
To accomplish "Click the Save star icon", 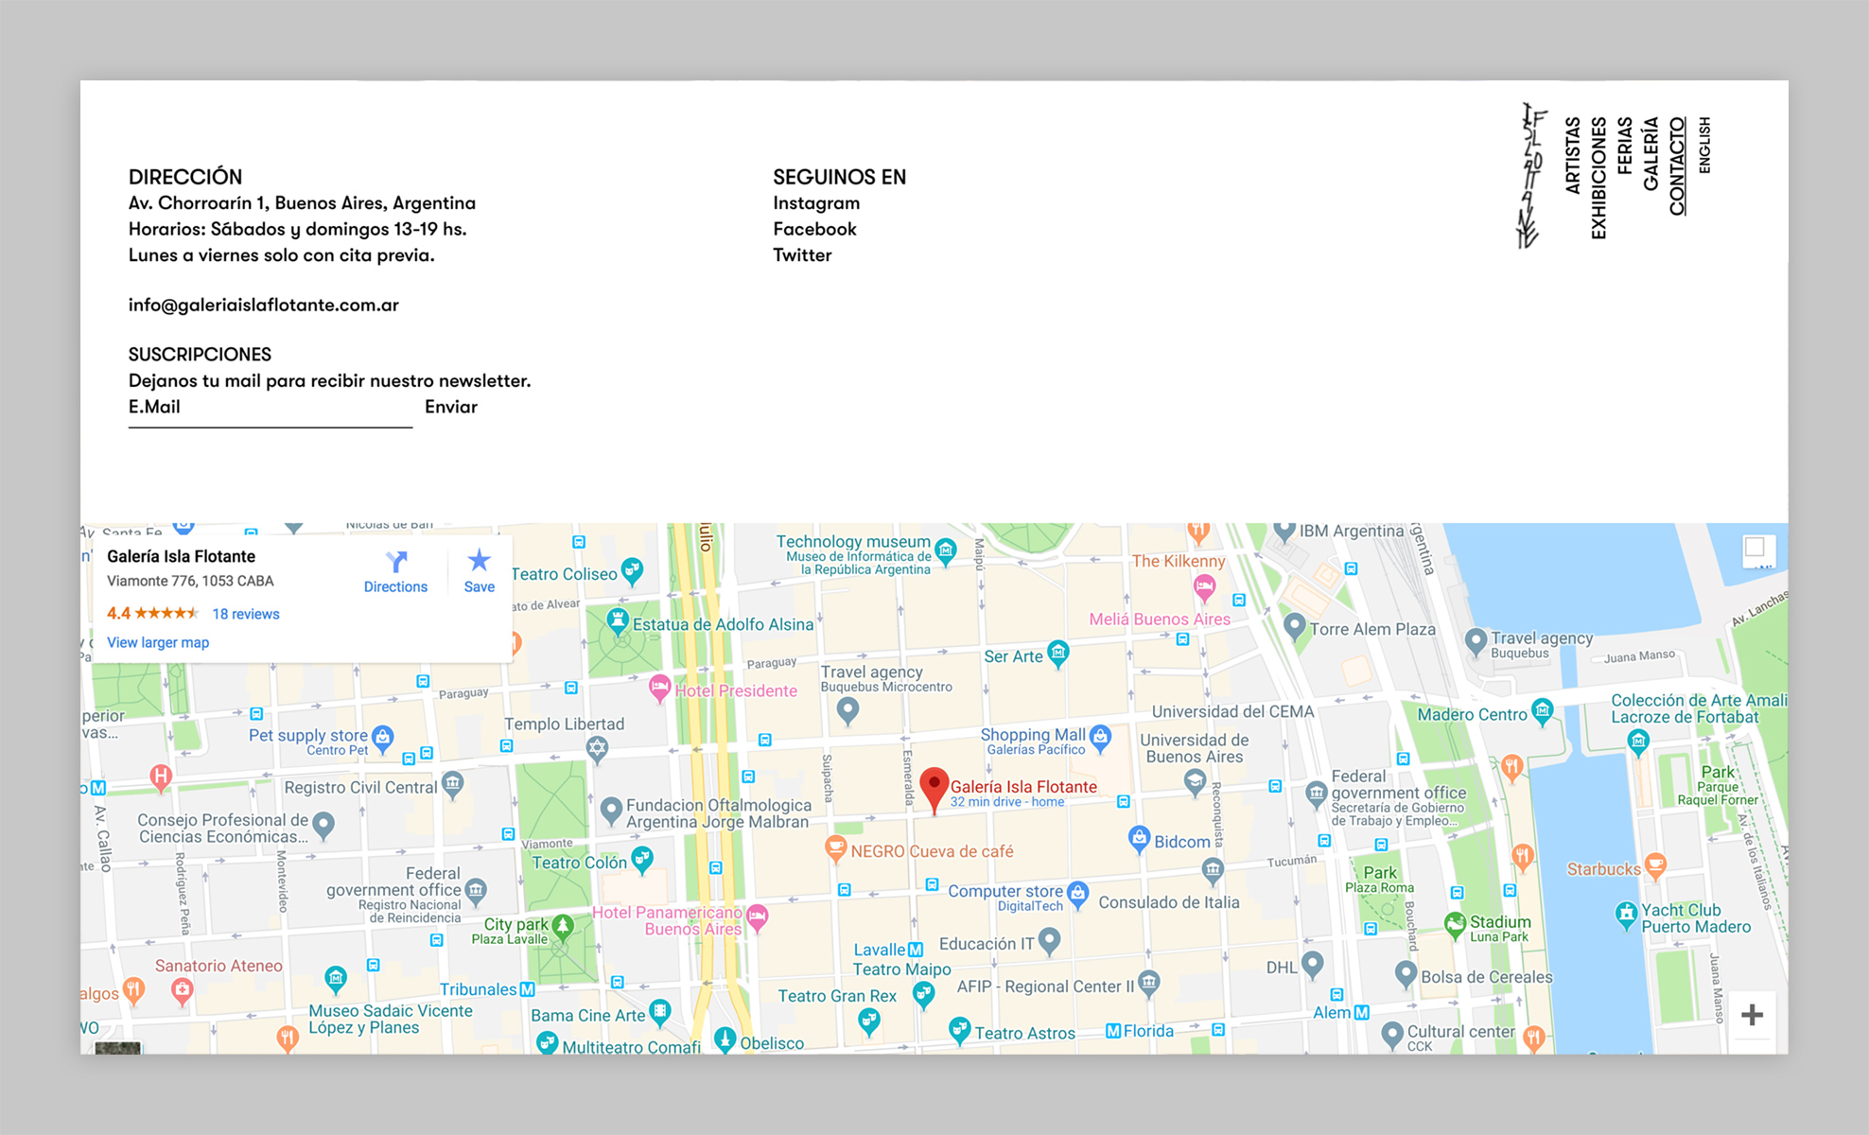I will 480,561.
